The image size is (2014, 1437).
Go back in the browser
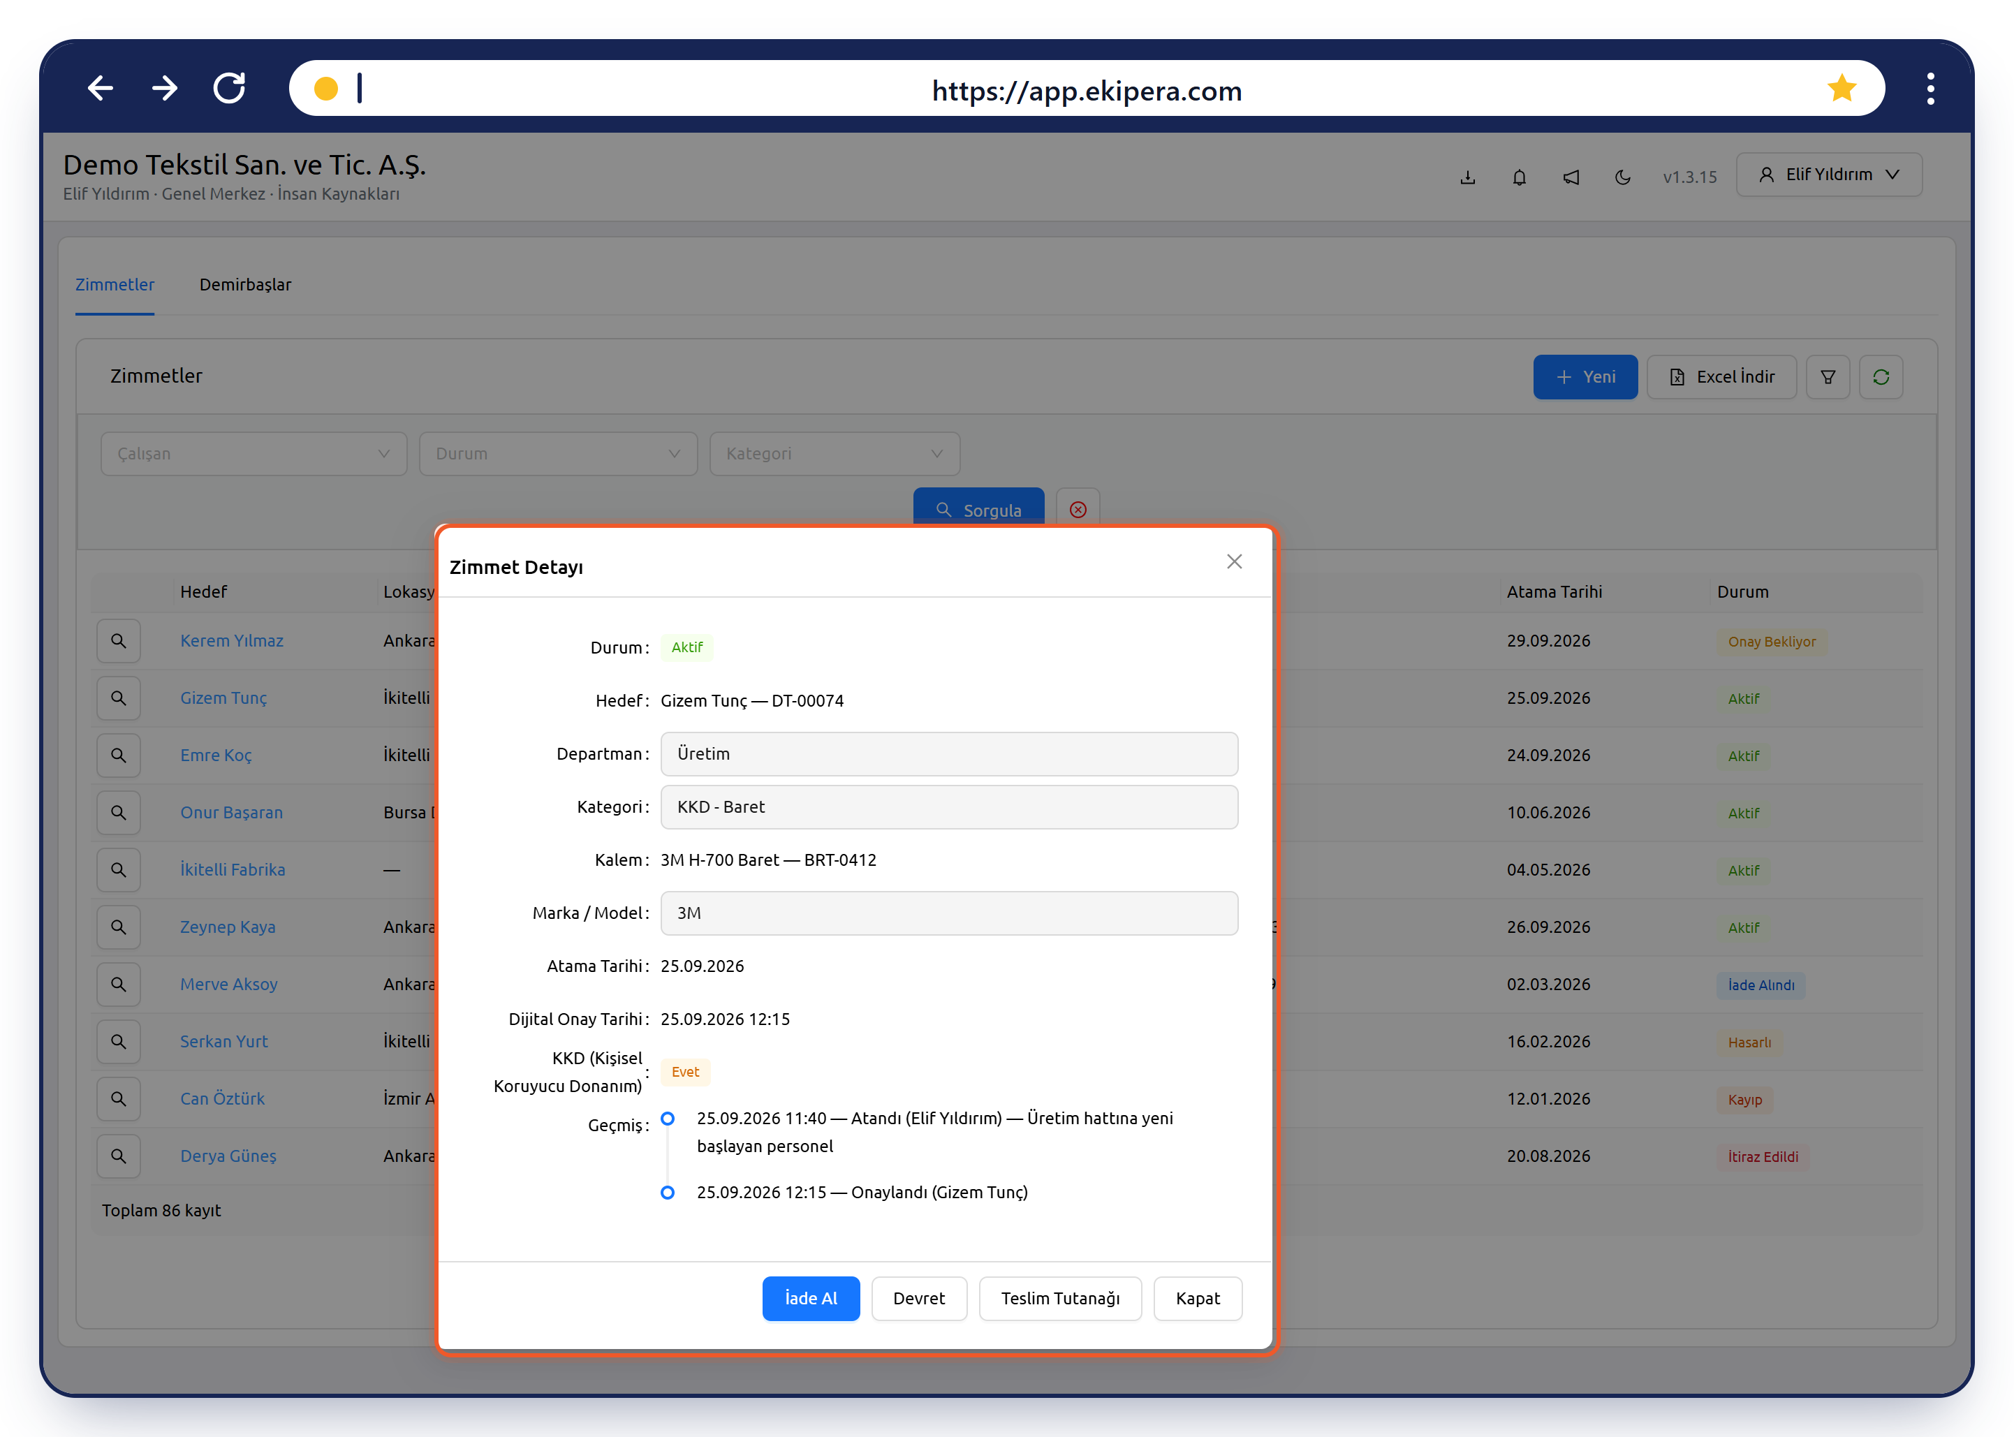click(x=100, y=89)
